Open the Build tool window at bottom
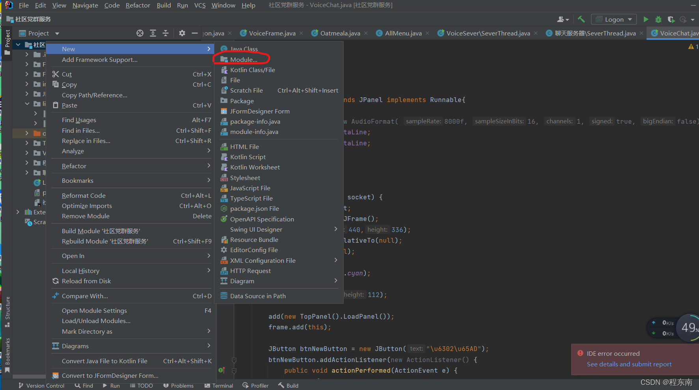Screen dimensions: 699x390 [x=288, y=386]
